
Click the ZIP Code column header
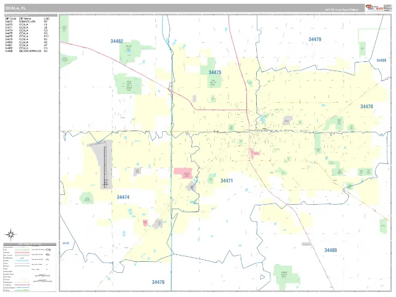click(11, 19)
